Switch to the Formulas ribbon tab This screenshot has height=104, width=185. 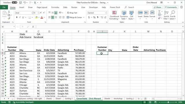pos(55,7)
